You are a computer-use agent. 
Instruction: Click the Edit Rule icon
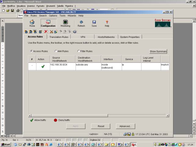click(x=40, y=32)
